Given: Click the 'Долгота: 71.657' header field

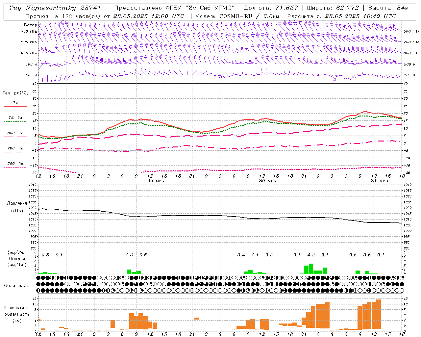Looking at the screenshot, I should click(271, 8).
